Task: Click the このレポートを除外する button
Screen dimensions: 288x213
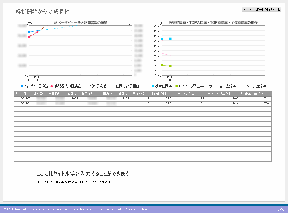Action: tap(261, 10)
